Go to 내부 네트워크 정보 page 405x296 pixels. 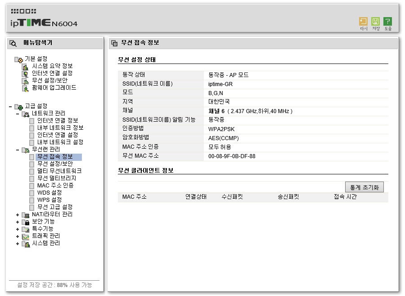(x=60, y=128)
